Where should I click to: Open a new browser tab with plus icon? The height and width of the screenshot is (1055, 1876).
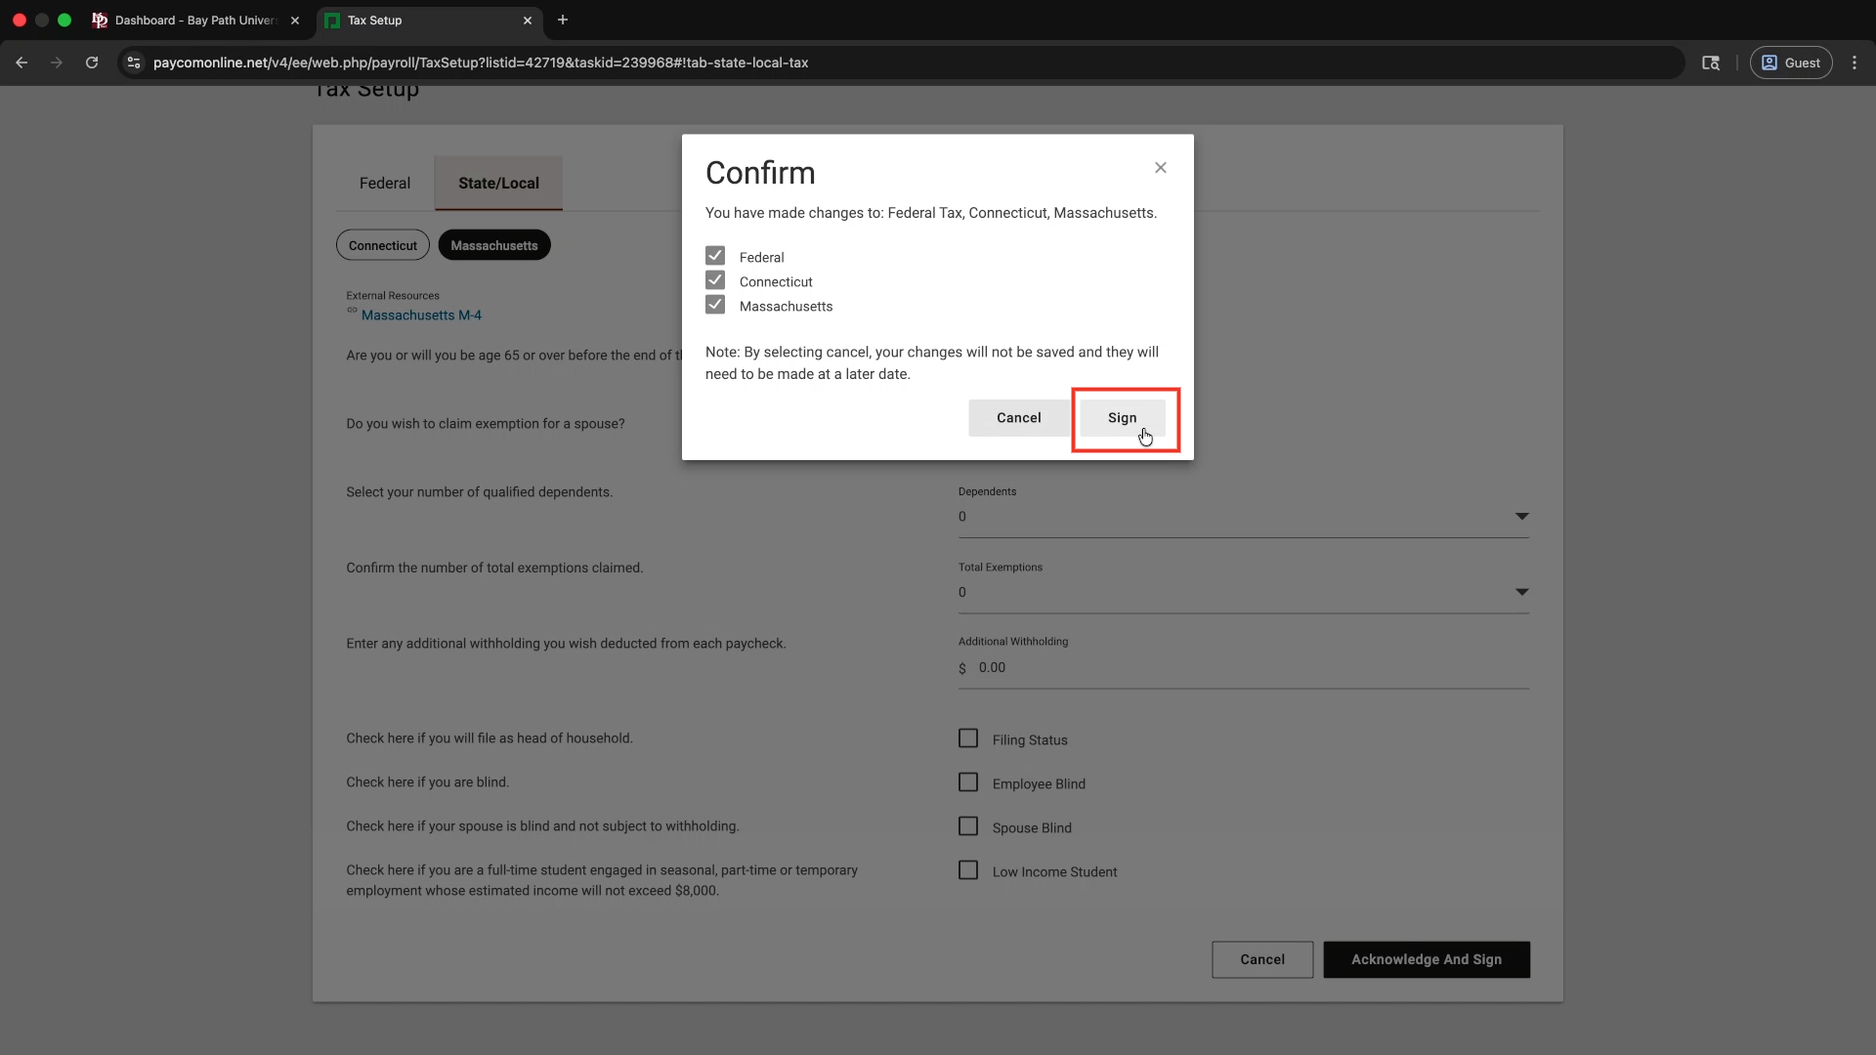tap(563, 20)
